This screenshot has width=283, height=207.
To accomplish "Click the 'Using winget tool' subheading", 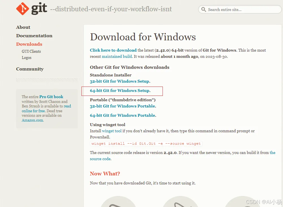I will pyautogui.click(x=107, y=125).
